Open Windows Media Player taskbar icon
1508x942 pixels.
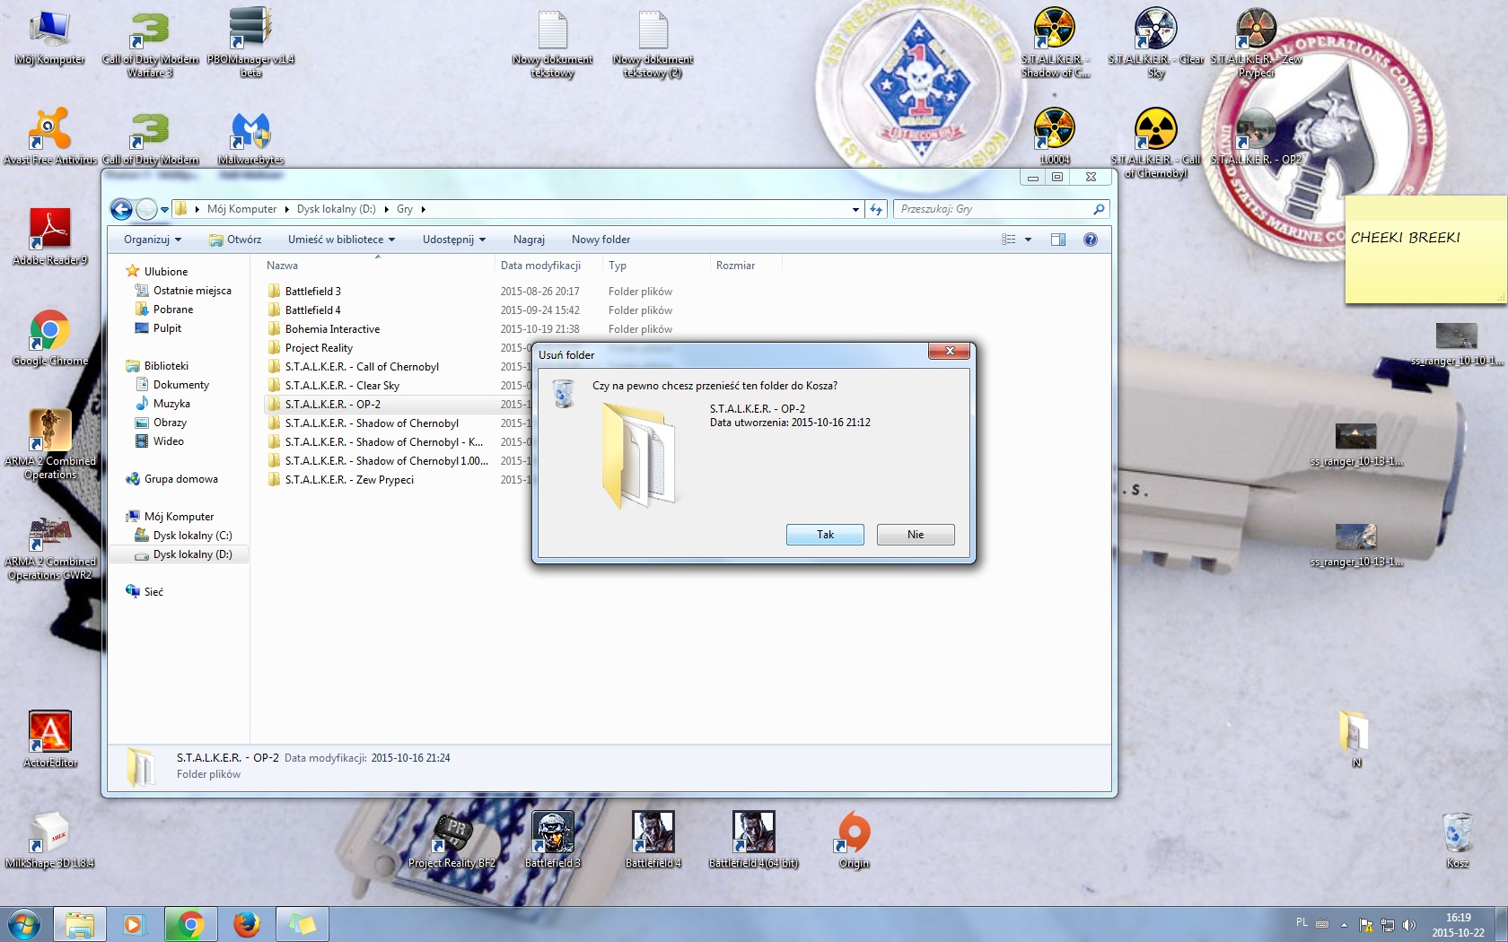coord(133,924)
